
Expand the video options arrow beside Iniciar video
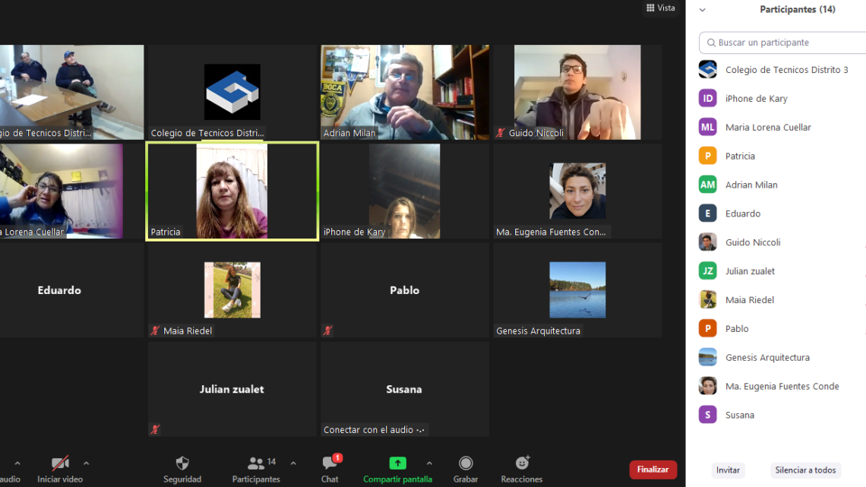[86, 463]
